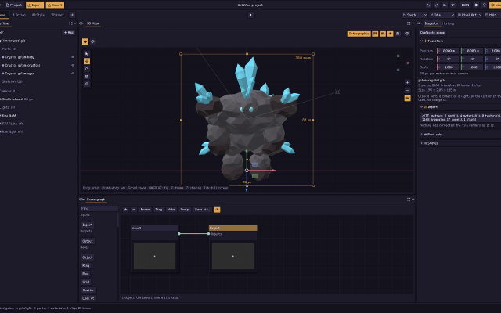501x313 pixels.
Task: Open the Project menu button
Action: click(x=14, y=5)
